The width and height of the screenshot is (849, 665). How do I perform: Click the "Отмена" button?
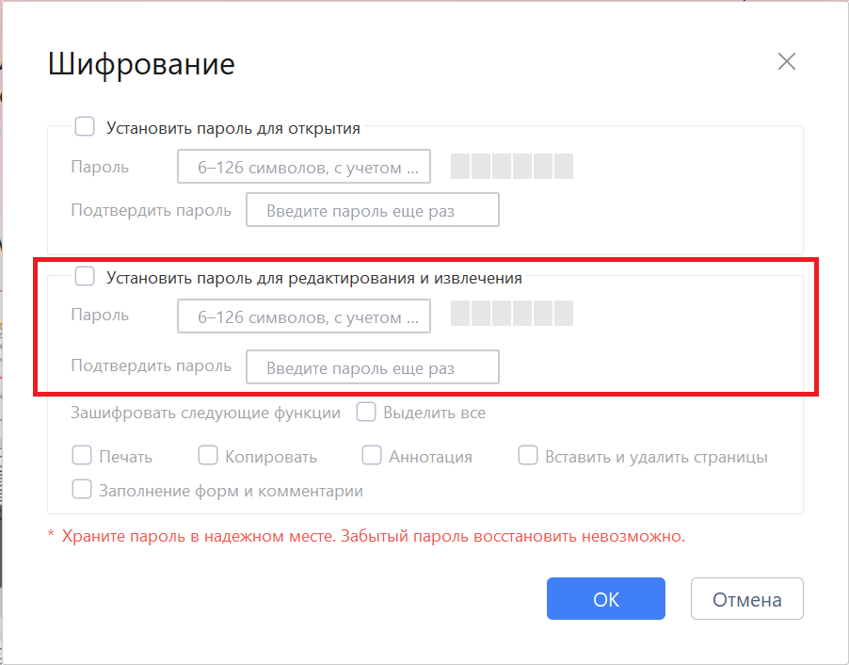[746, 598]
